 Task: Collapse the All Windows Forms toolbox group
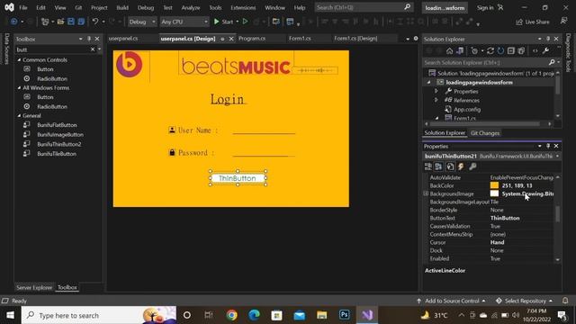(x=19, y=88)
